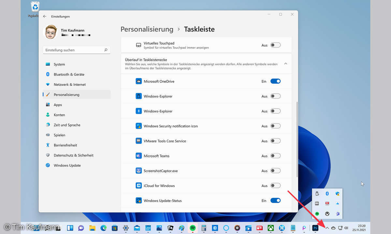Select Barrierefreiheit in sidebar
The image size is (391, 234).
77,145
